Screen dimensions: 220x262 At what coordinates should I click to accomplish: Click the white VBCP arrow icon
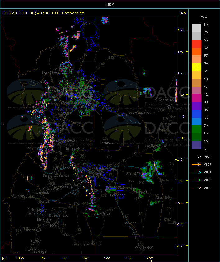(x=196, y=157)
